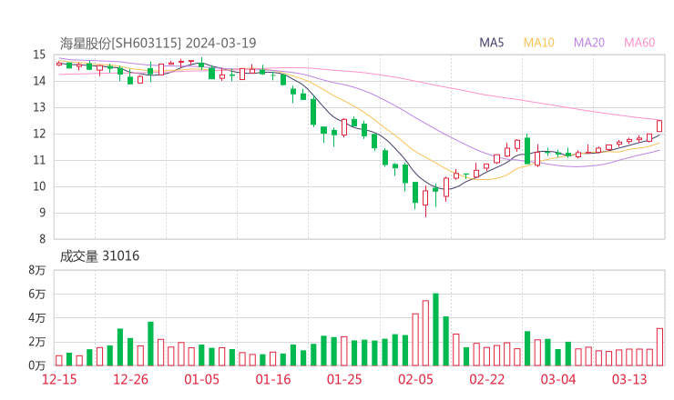Click the 02-05 date axis label
674x400 pixels.
point(415,379)
